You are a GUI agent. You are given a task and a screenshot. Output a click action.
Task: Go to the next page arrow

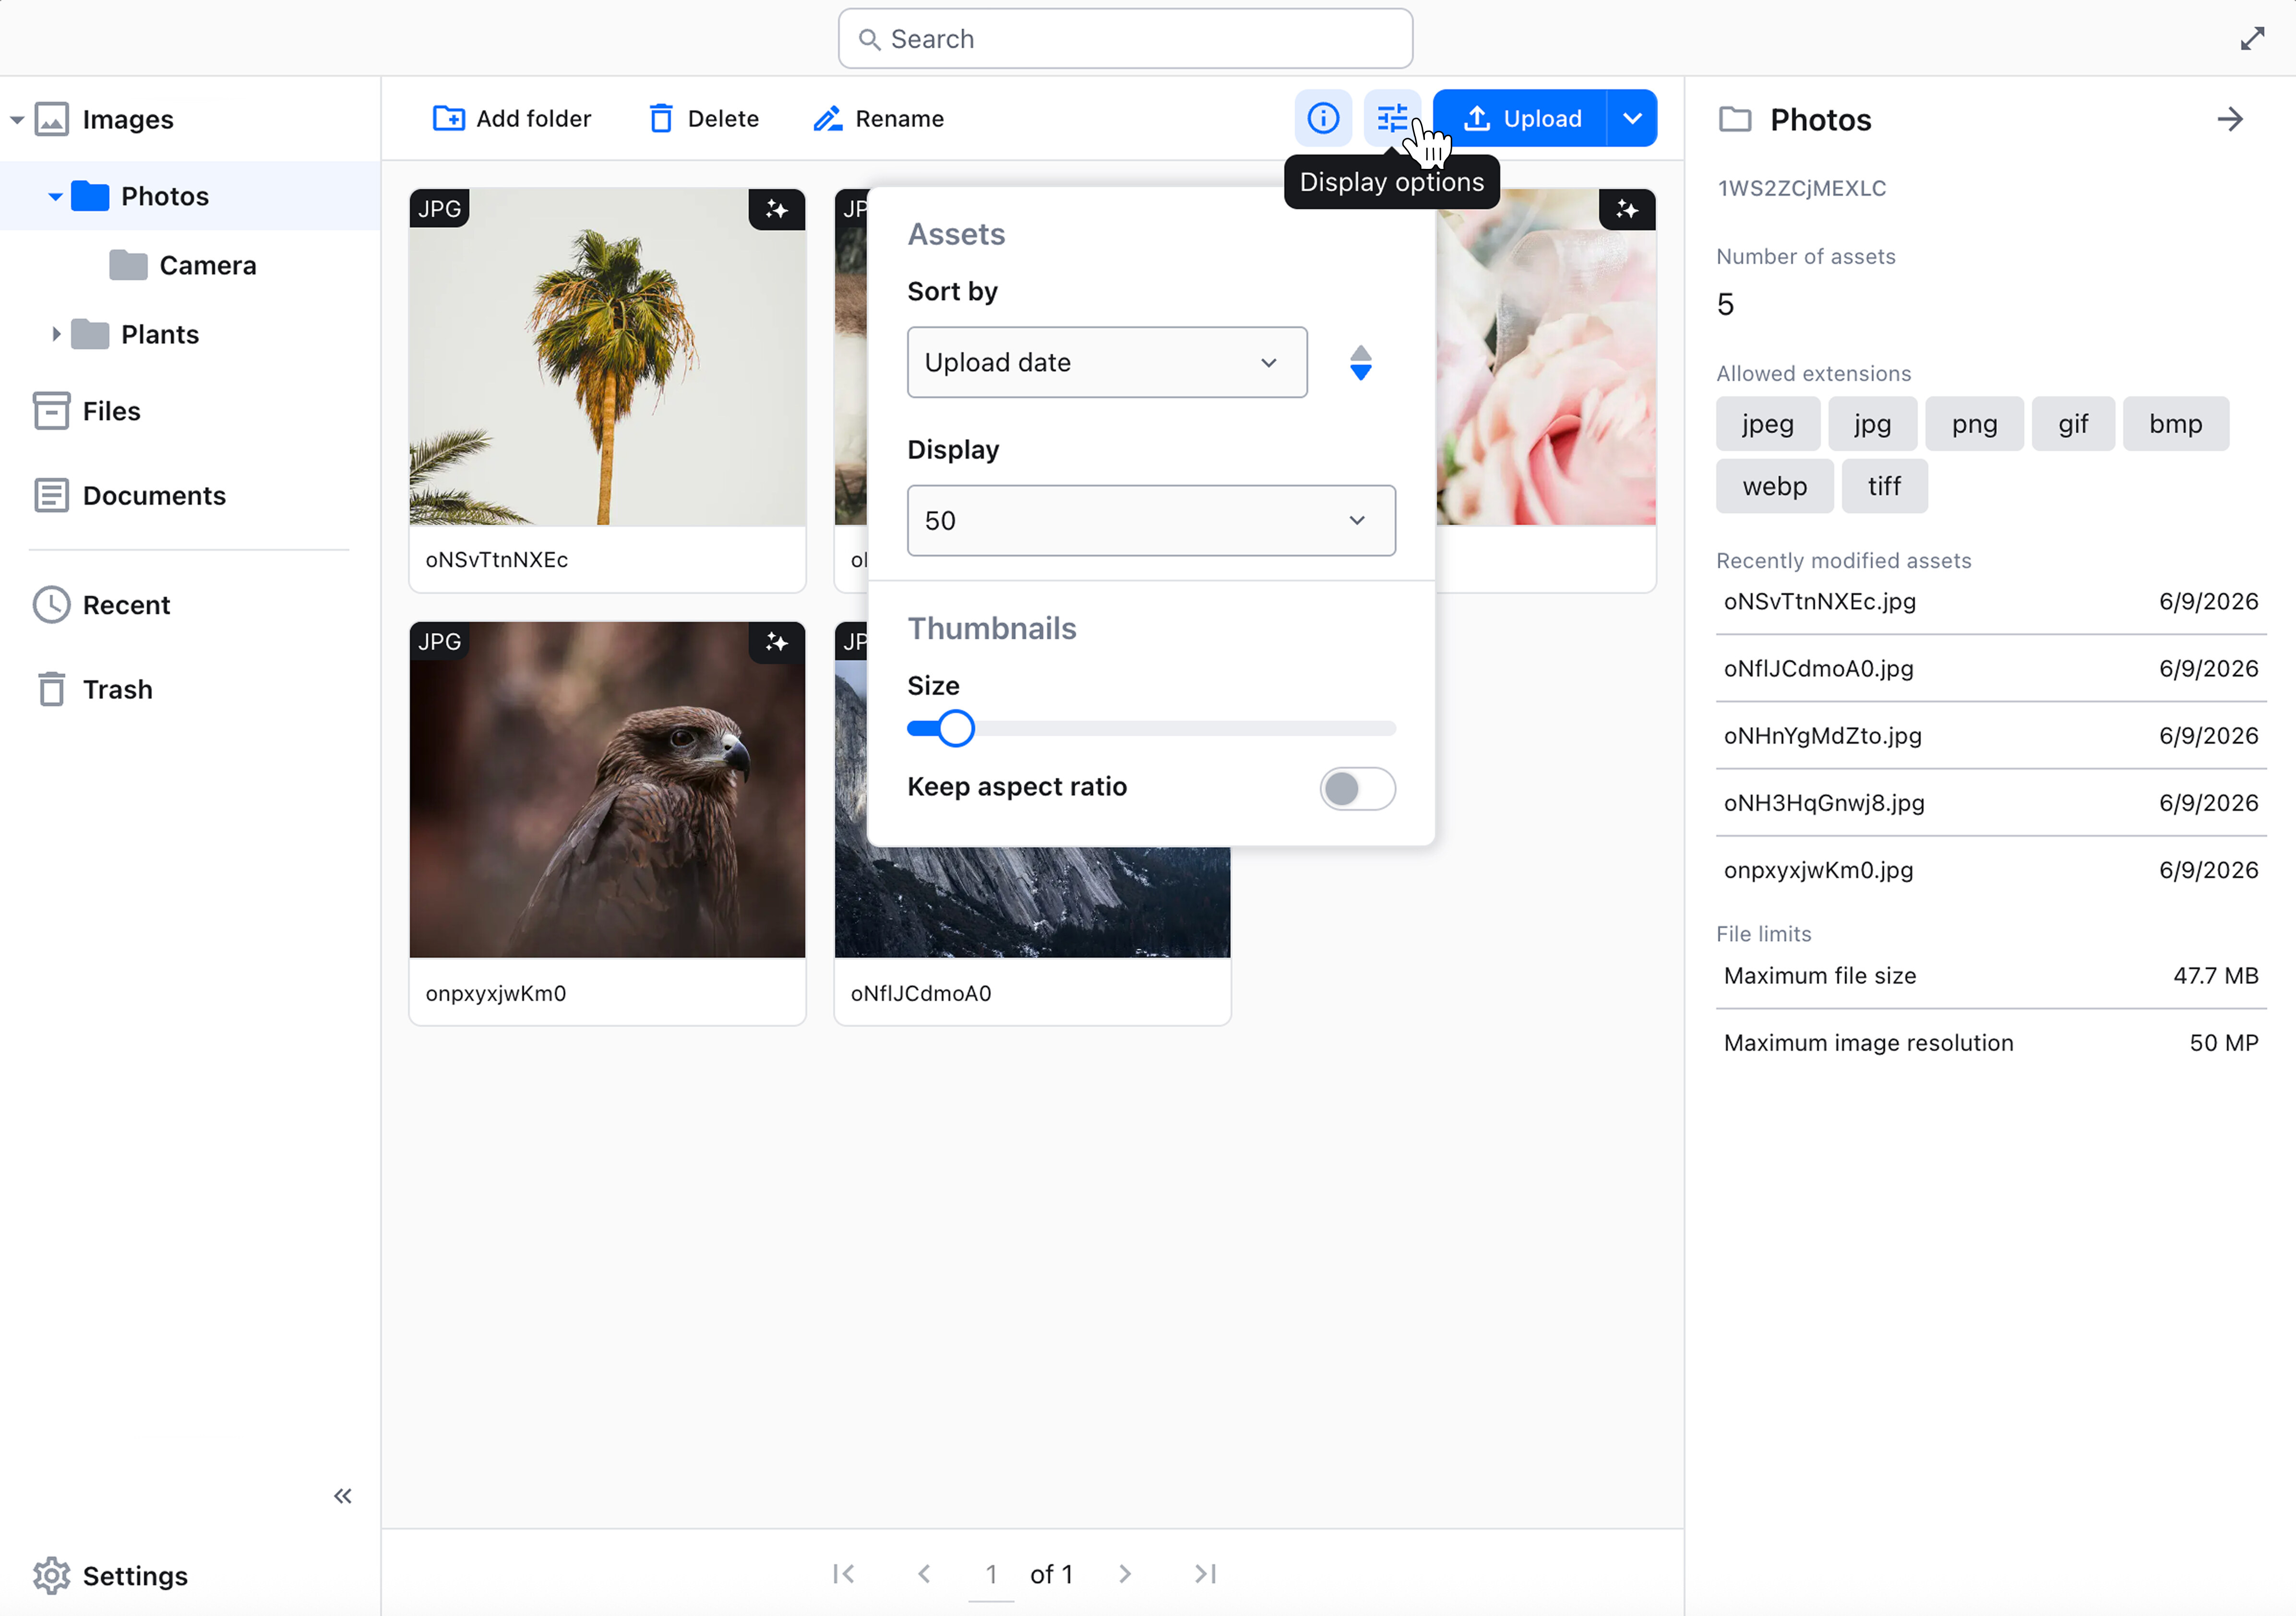[x=1125, y=1574]
